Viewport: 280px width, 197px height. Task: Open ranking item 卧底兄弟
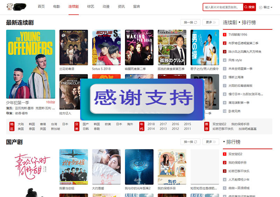click(234, 111)
